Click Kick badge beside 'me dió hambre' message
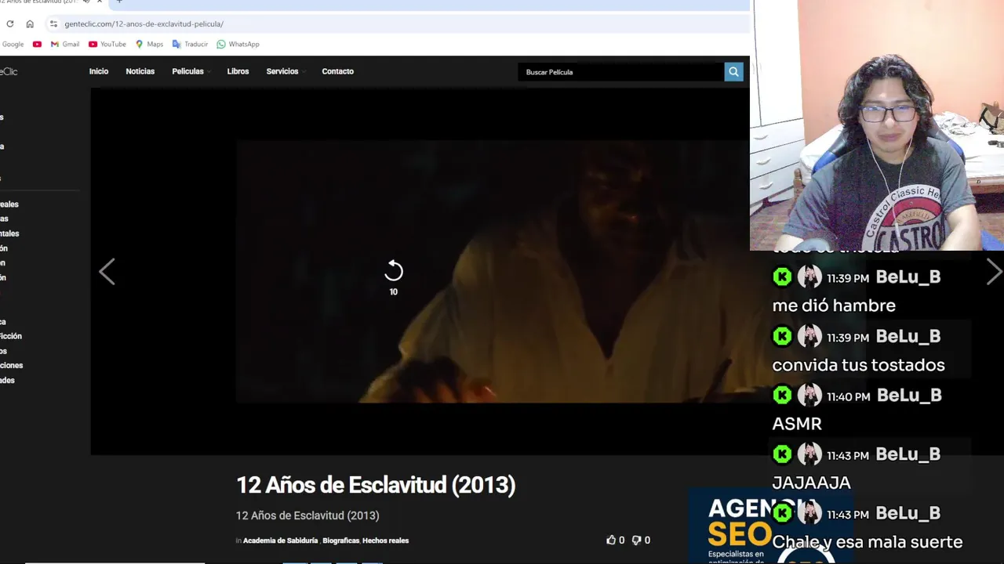The height and width of the screenshot is (564, 1004). [782, 277]
